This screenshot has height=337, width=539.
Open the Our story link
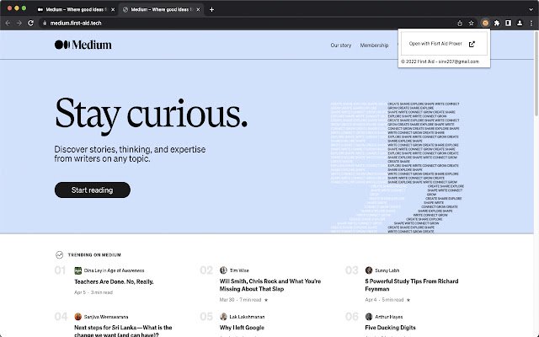(340, 45)
